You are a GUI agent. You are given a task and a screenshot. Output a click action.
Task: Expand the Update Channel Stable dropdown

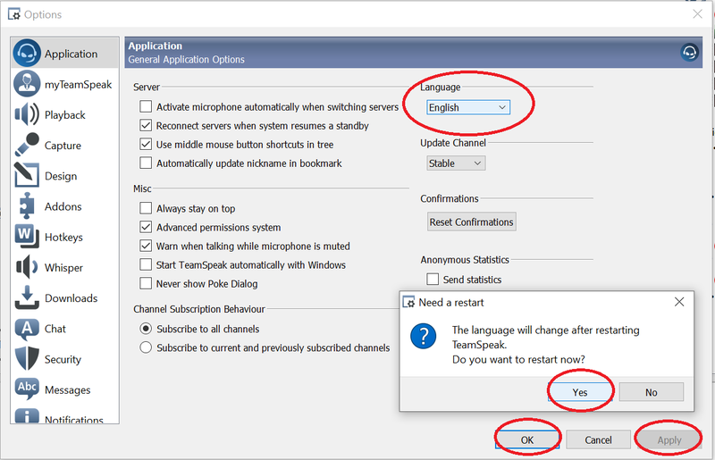(x=456, y=163)
